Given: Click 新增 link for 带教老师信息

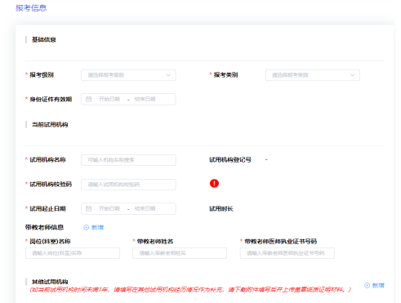Looking at the screenshot, I should click(97, 227).
